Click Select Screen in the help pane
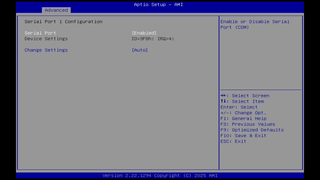 coord(250,96)
